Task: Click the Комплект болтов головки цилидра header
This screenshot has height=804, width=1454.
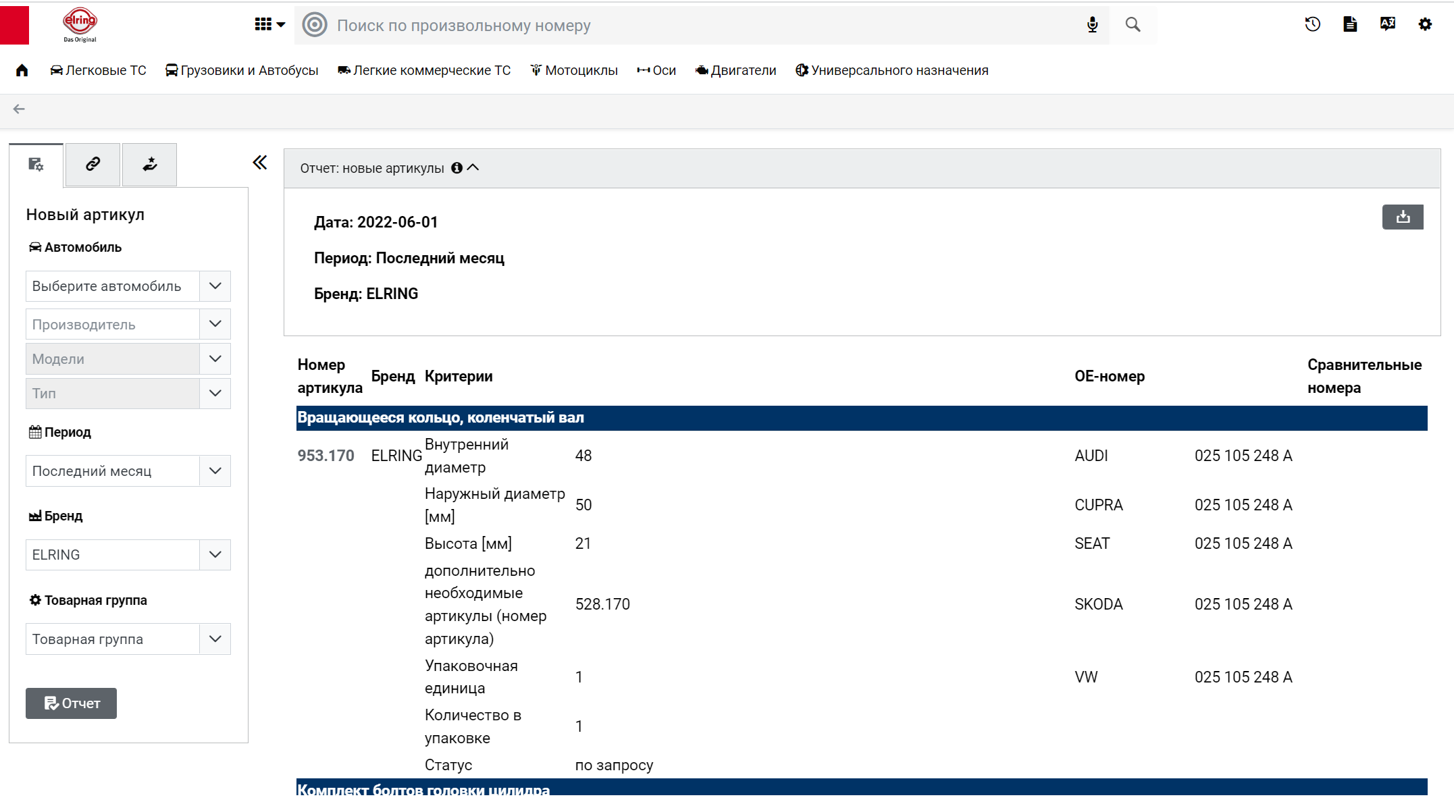Action: (x=862, y=787)
